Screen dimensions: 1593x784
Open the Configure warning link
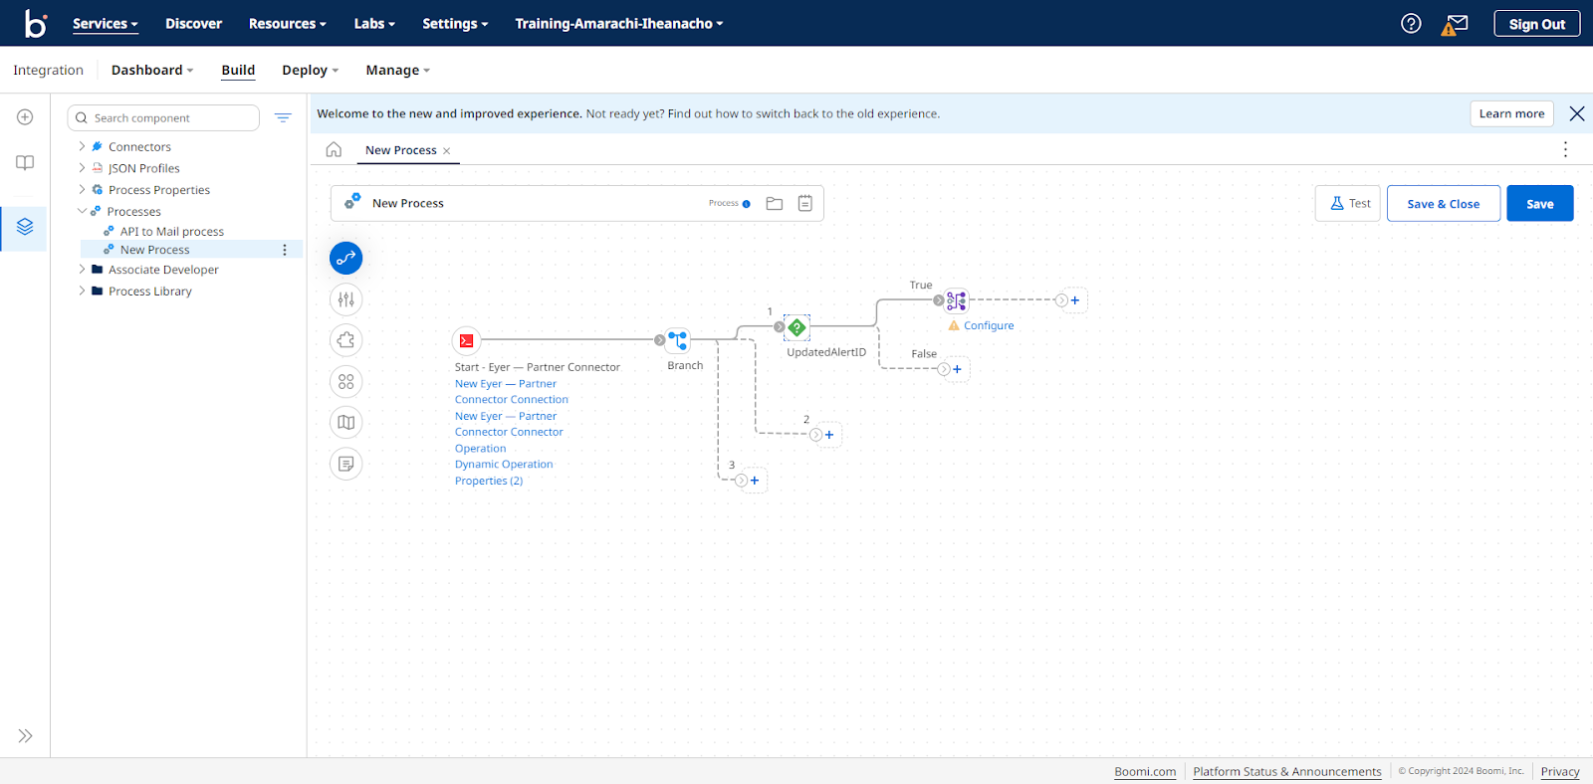click(989, 325)
